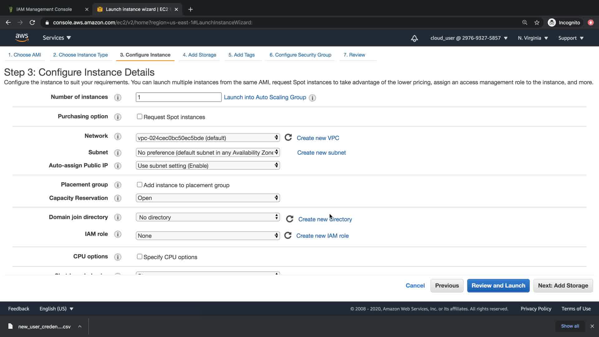Image resolution: width=599 pixels, height=337 pixels.
Task: Show info for Number of instances
Action: click(118, 98)
